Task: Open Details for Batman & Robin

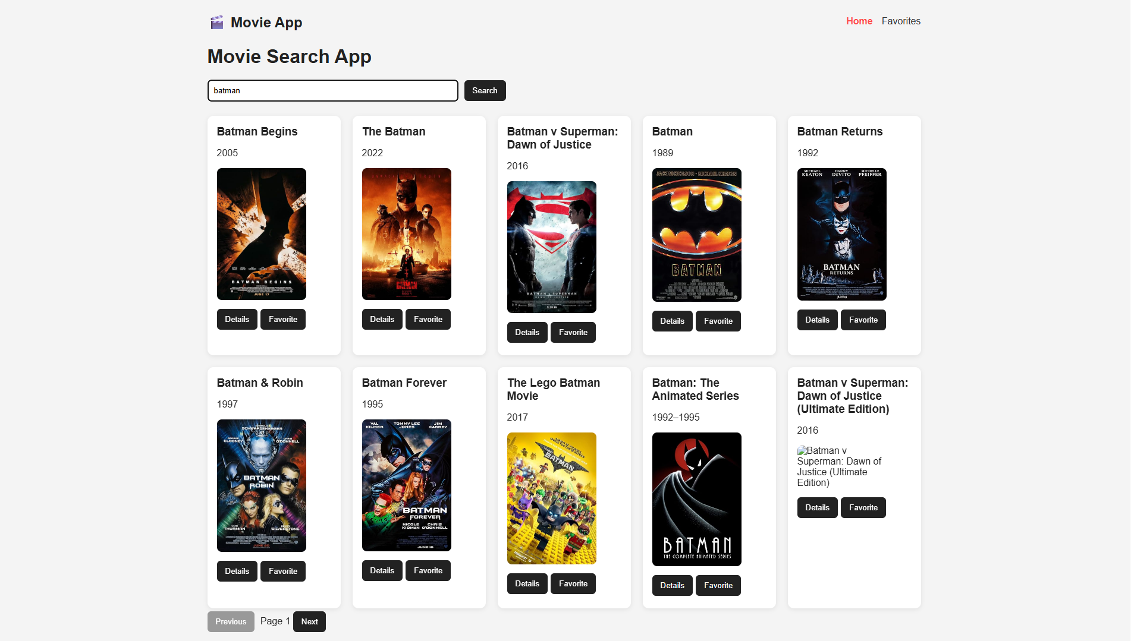Action: pos(237,571)
